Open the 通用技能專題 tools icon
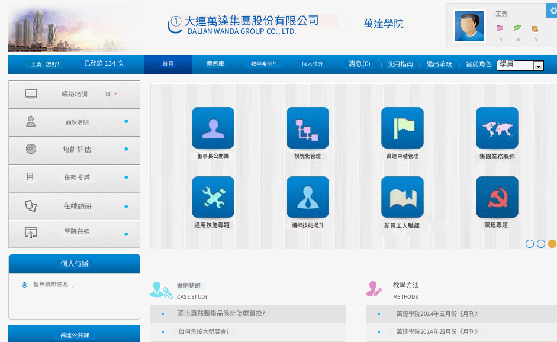 pyautogui.click(x=213, y=197)
